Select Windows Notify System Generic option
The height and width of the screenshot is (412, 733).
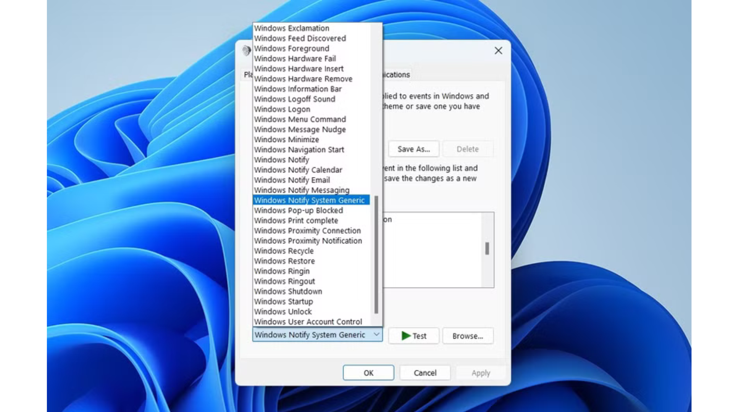coord(309,200)
